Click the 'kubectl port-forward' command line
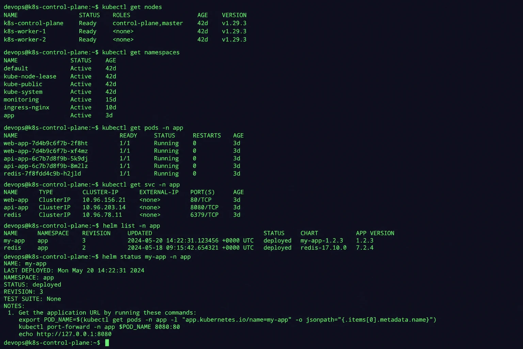The image size is (523, 349). click(99, 327)
